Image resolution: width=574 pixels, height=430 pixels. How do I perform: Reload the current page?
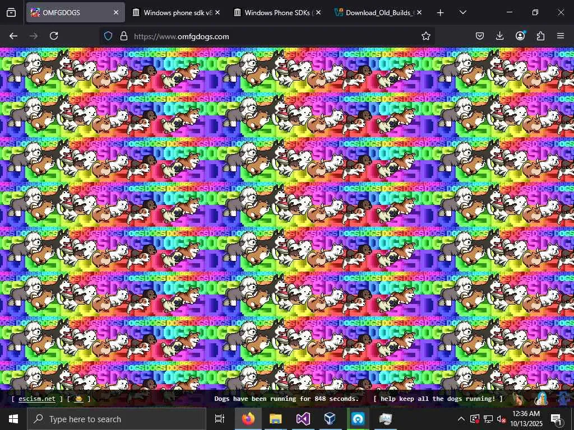pos(54,36)
